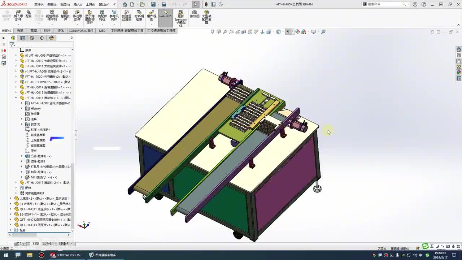Save the assembly with the disk icon
Viewport: 462px width, 260px height.
(x=153, y=4)
